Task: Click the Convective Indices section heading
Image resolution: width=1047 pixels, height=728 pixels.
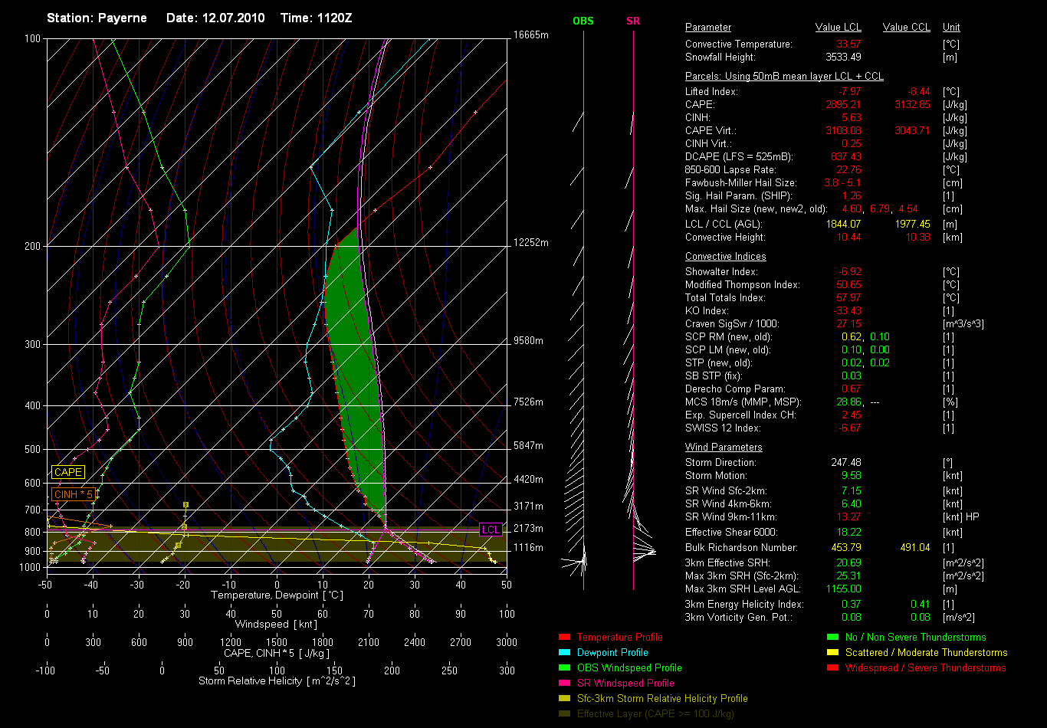Action: [x=725, y=257]
